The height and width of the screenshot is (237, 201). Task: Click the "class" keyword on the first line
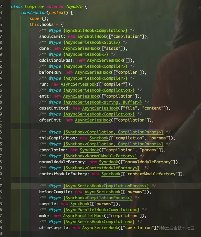click(x=17, y=7)
